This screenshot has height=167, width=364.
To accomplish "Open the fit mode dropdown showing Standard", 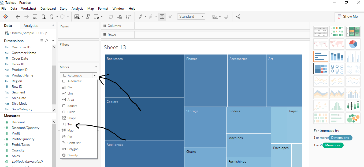I will (x=202, y=16).
